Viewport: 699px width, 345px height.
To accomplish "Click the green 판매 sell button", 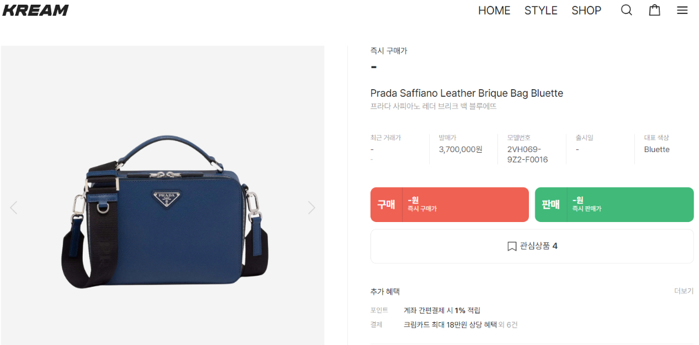I will pos(615,205).
